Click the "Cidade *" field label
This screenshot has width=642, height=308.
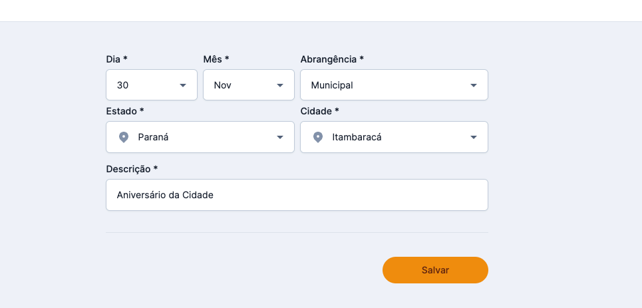coord(320,111)
